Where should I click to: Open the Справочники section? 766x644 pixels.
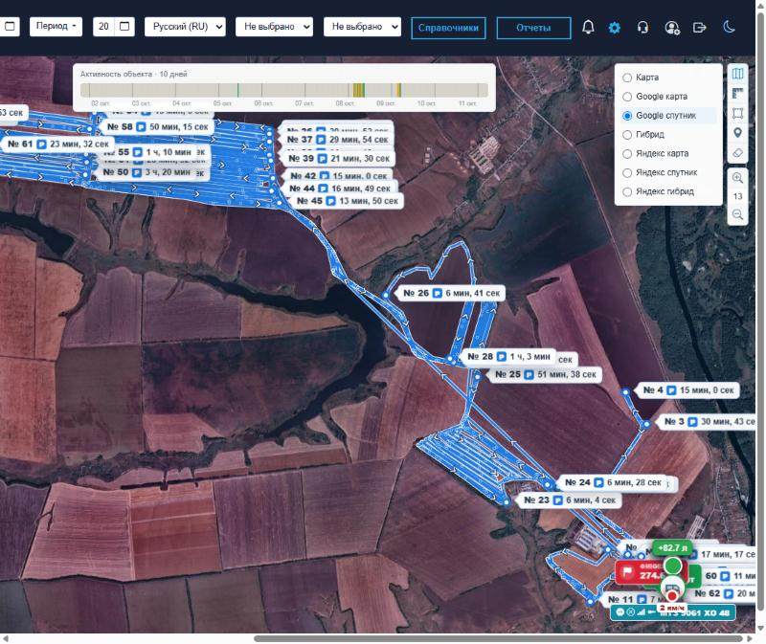click(x=448, y=28)
